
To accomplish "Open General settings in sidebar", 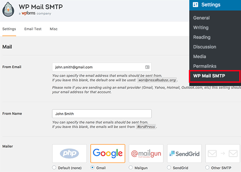I will [202, 18].
